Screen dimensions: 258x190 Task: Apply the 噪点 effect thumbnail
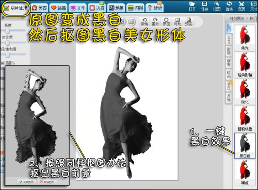245,172
